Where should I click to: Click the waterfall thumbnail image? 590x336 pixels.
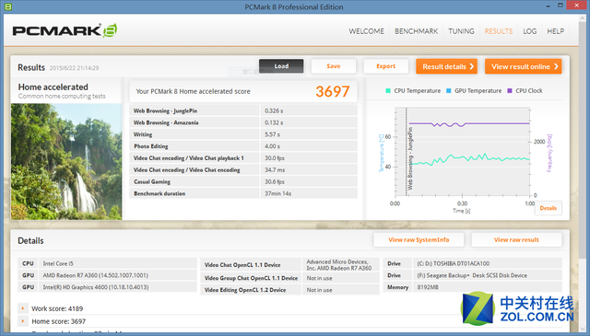66,162
